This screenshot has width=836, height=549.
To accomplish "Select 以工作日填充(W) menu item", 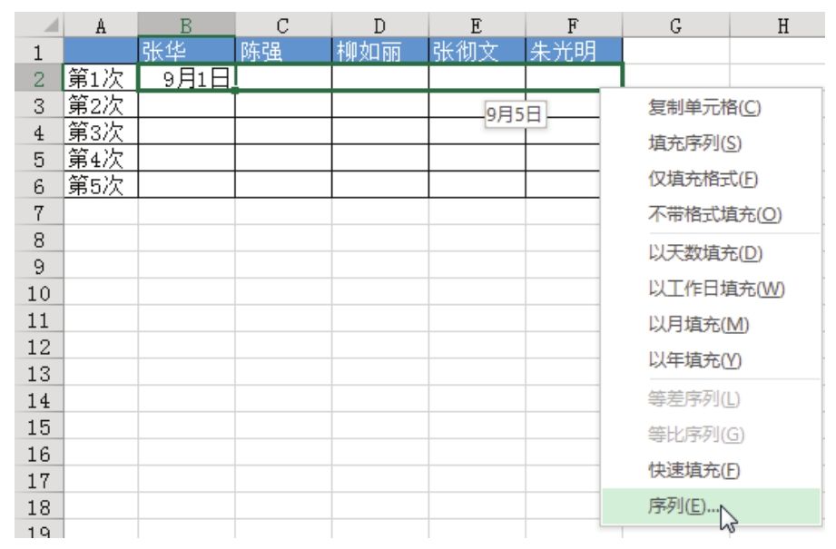I will (715, 289).
